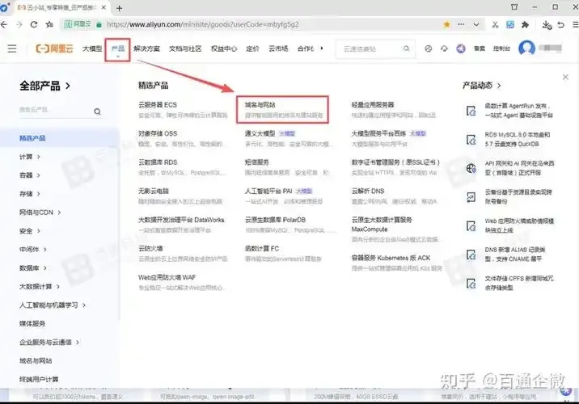Open the 产品 nav menu
The height and width of the screenshot is (404, 579).
[118, 48]
